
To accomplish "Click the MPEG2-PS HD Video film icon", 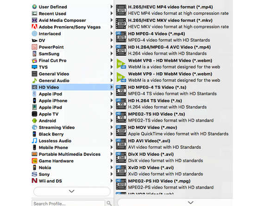I will click(x=121, y=184).
